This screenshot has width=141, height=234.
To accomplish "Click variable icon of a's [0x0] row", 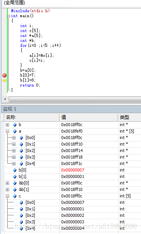I will [21, 138].
